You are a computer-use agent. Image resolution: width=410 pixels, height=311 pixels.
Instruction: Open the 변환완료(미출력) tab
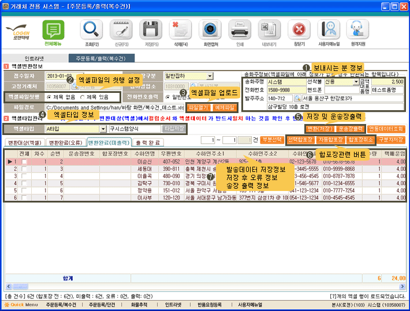109,143
